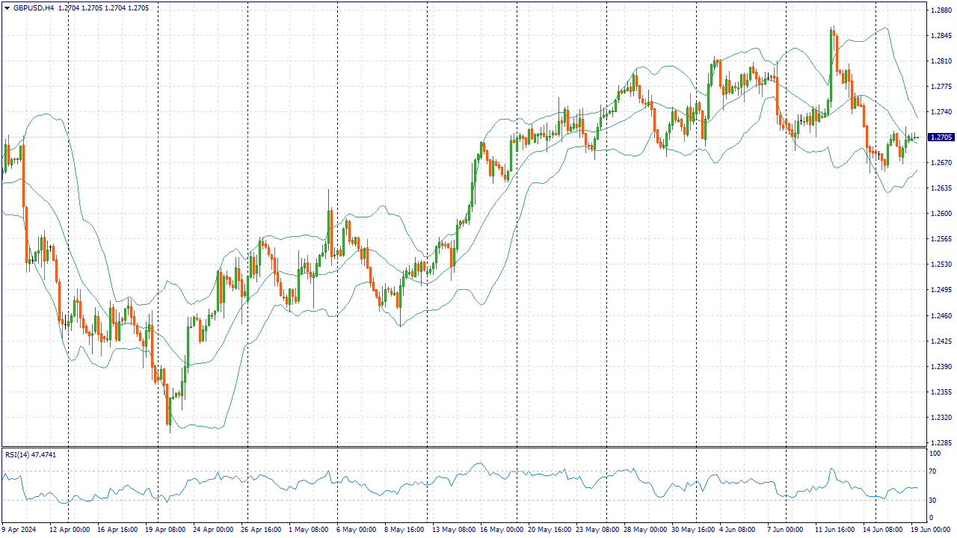Click the RSI 100 scale label
Viewport: 957px width, 538px height.
point(935,454)
